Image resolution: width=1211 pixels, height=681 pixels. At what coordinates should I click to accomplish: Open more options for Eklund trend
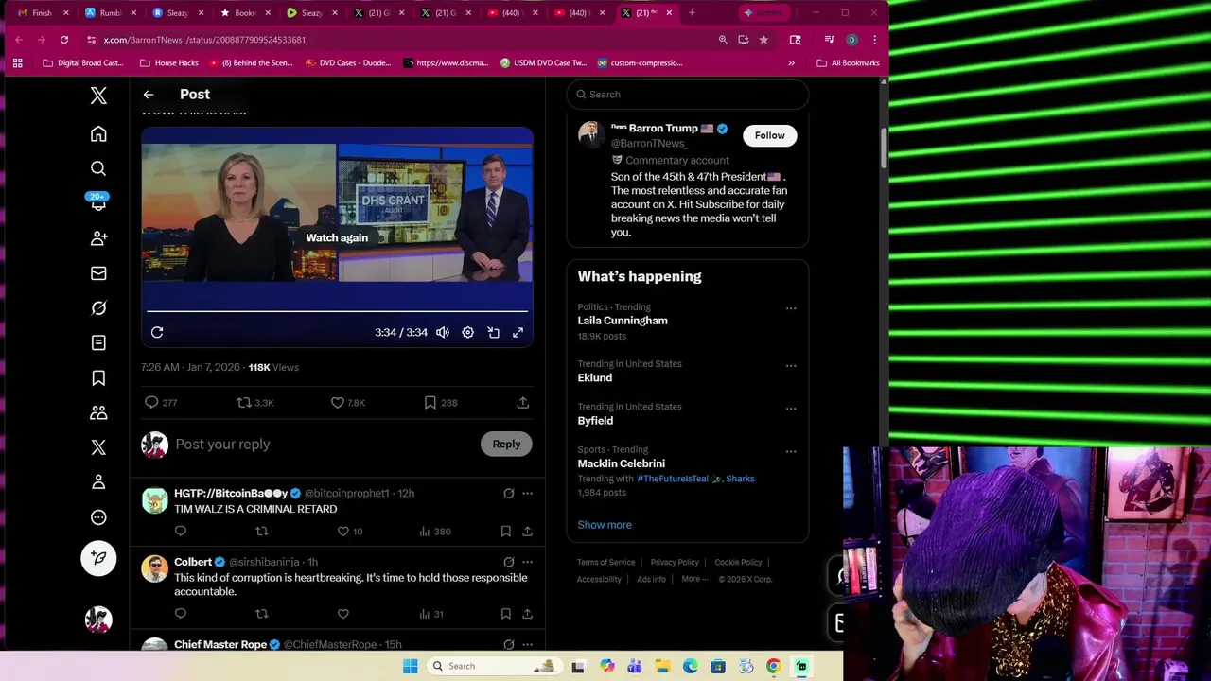point(791,365)
